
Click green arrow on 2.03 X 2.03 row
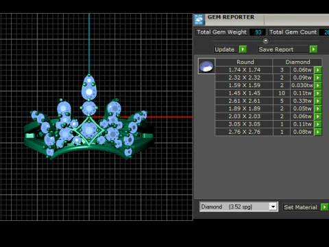[318, 117]
